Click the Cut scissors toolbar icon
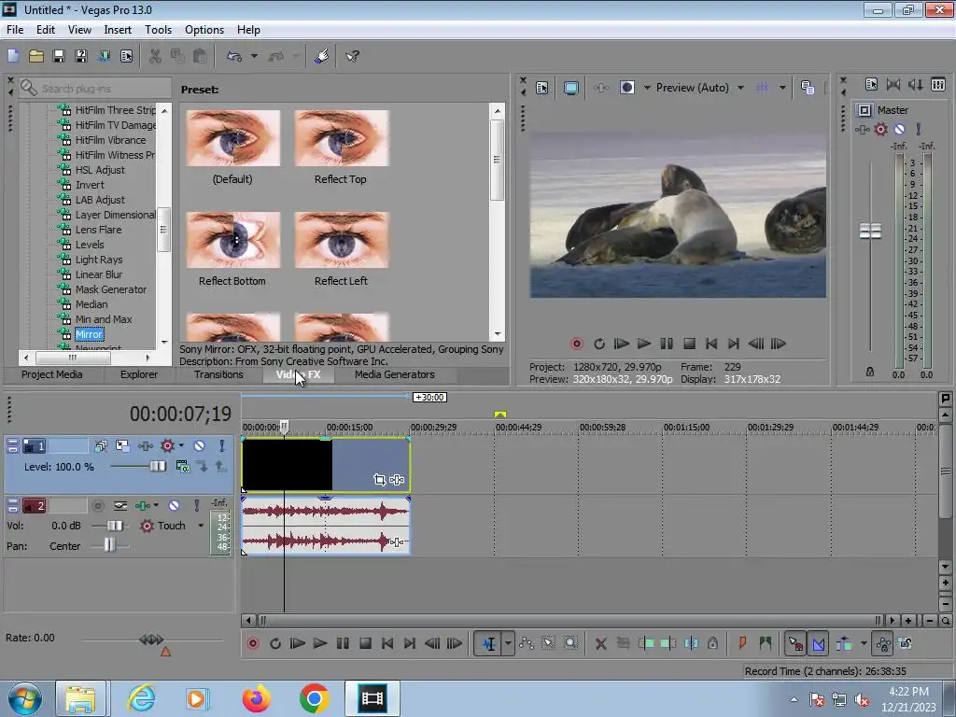Viewport: 956px width, 717px height. pyautogui.click(x=155, y=56)
